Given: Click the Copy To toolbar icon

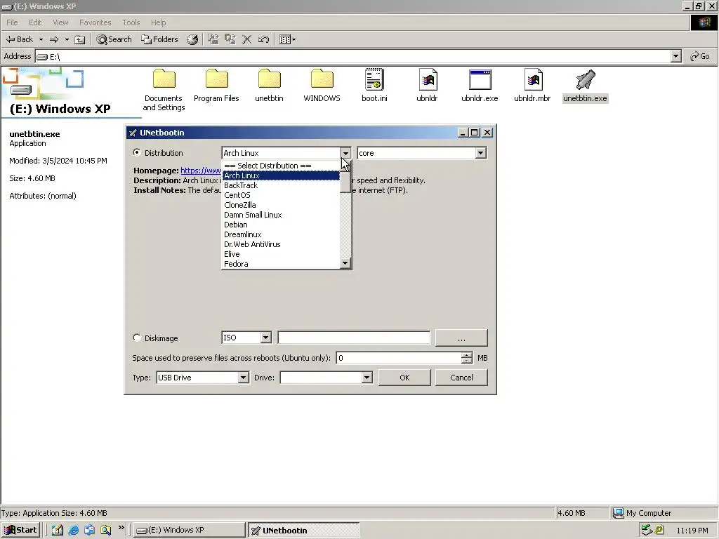Looking at the screenshot, I should click(230, 39).
